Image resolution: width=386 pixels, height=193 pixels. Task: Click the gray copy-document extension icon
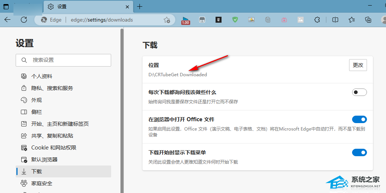pos(268,20)
